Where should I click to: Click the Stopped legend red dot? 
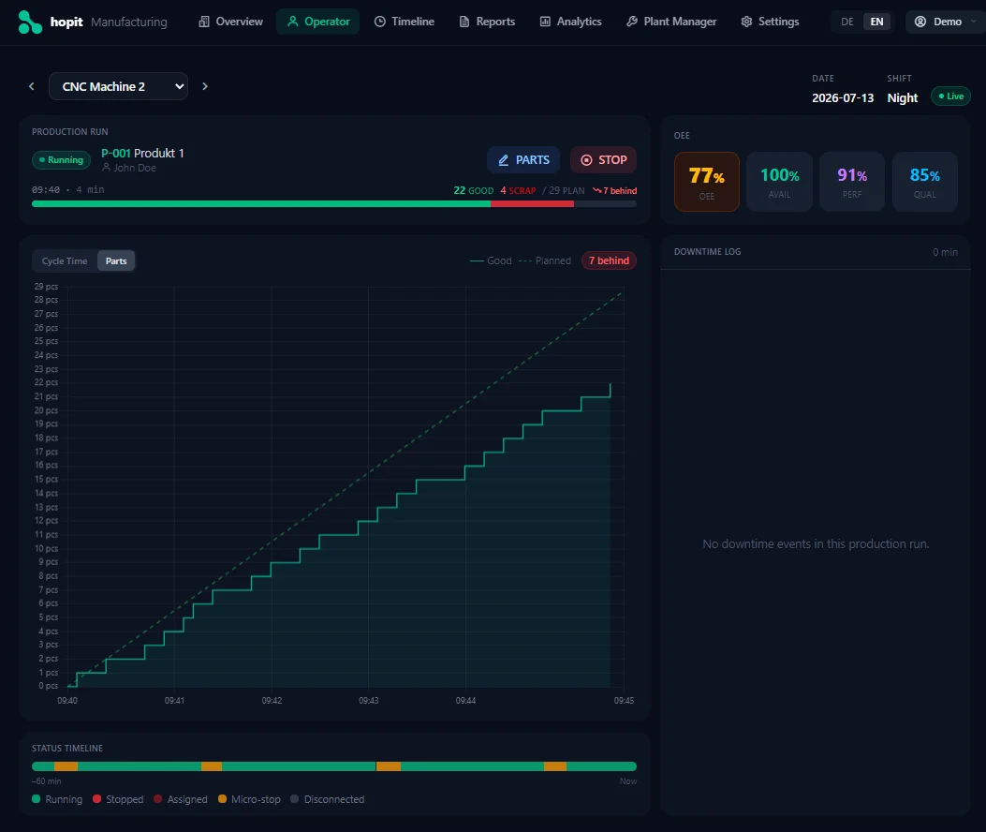[96, 799]
